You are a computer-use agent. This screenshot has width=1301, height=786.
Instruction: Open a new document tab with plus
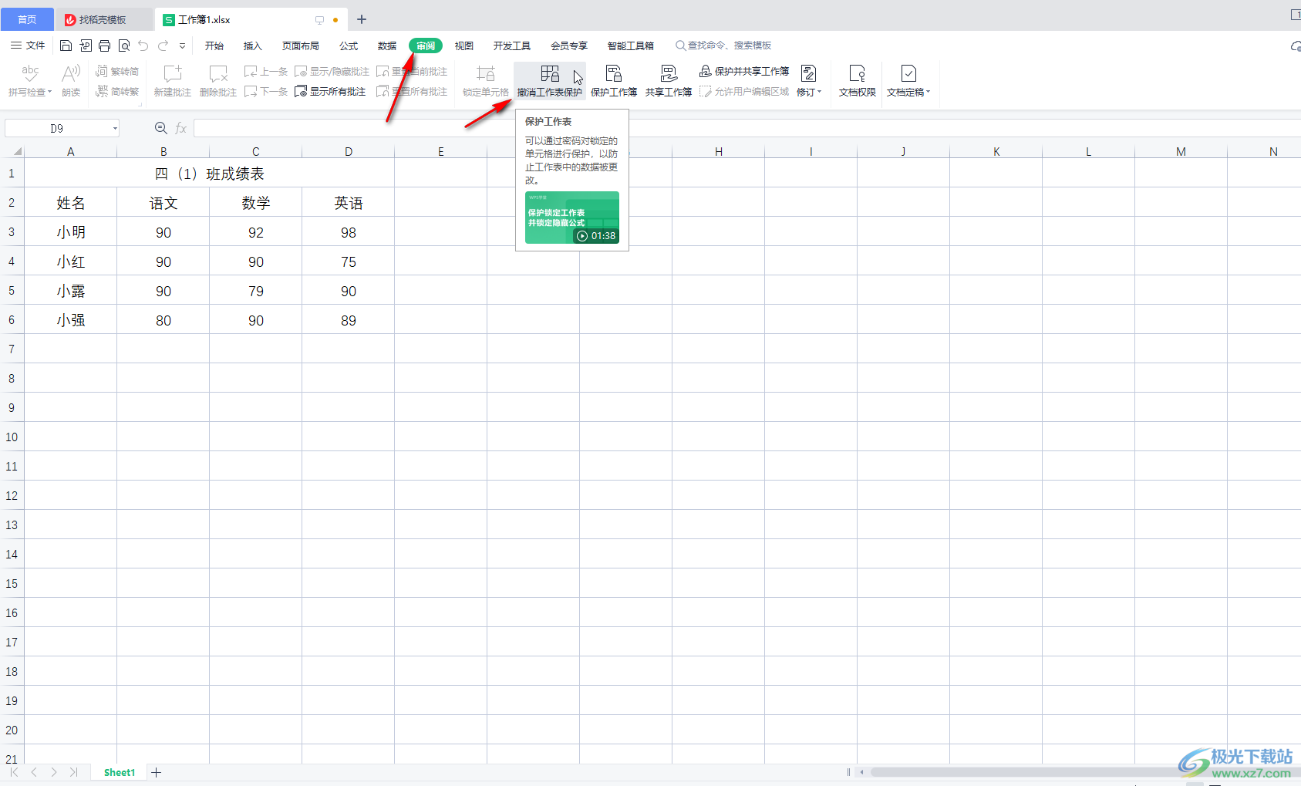click(x=362, y=19)
